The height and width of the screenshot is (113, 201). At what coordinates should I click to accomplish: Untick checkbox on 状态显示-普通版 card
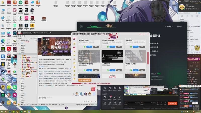click(x=84, y=47)
